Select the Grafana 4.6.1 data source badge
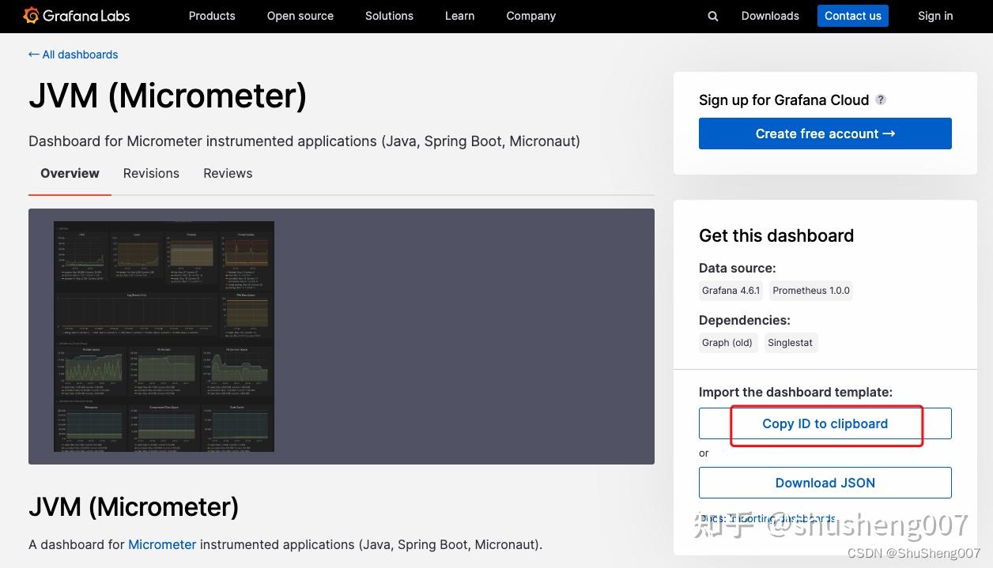Viewport: 993px width, 568px height. [x=730, y=290]
